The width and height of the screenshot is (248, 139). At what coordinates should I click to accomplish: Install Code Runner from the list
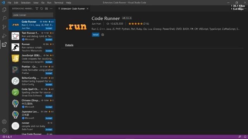click(49, 28)
